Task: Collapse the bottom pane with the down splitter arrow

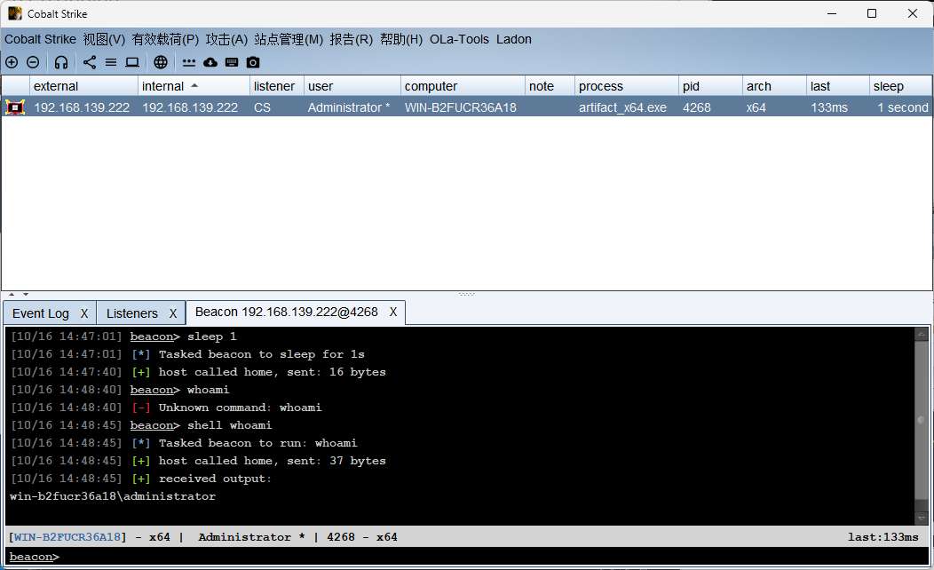Action: (x=26, y=294)
